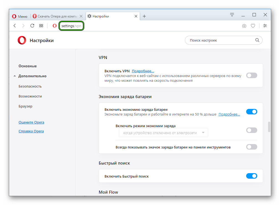
Task: Open the Opera Меню button
Action: coord(20,16)
